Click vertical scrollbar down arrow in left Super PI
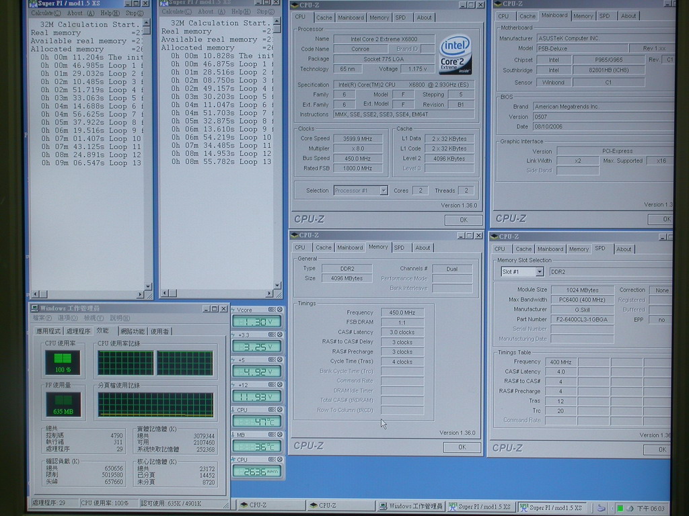The width and height of the screenshot is (689, 516). pos(147,286)
